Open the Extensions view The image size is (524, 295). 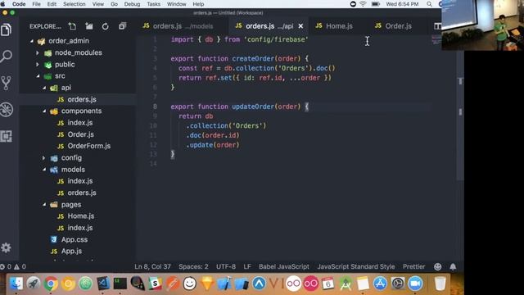point(7,136)
